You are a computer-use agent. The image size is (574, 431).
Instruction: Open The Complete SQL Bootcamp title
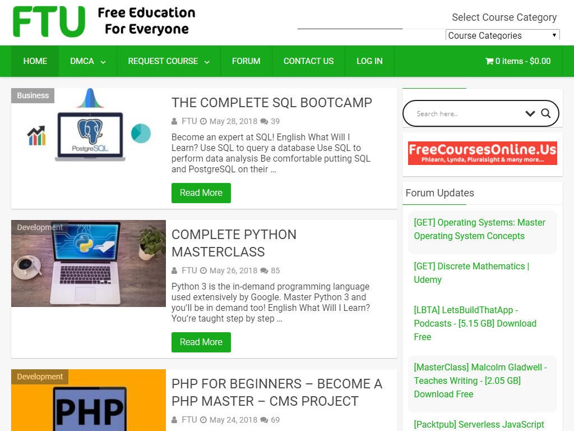(x=272, y=103)
